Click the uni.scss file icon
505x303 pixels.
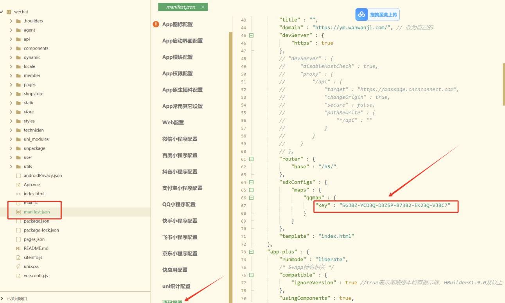18,266
